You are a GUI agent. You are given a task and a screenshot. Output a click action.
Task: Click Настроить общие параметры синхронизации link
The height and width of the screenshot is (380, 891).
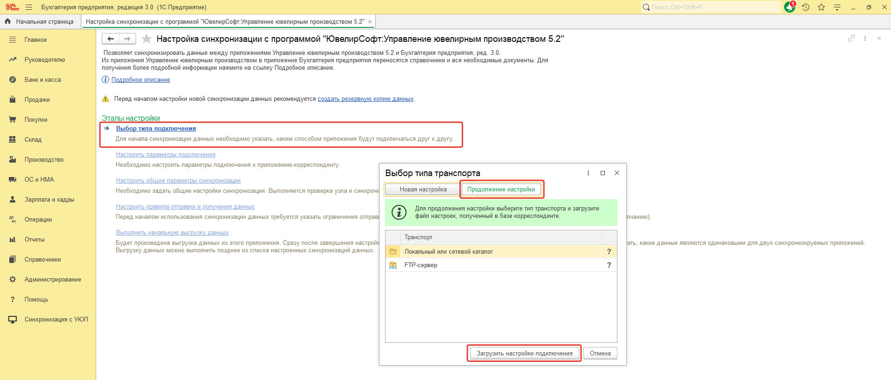click(178, 180)
